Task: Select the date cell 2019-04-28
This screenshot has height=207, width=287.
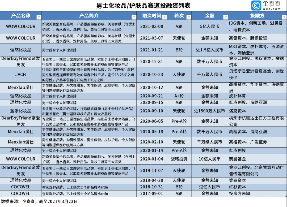Action: point(152,180)
